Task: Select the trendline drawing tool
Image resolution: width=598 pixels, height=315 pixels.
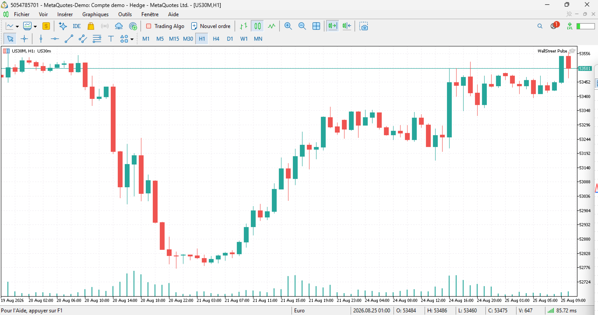Action: pyautogui.click(x=69, y=39)
